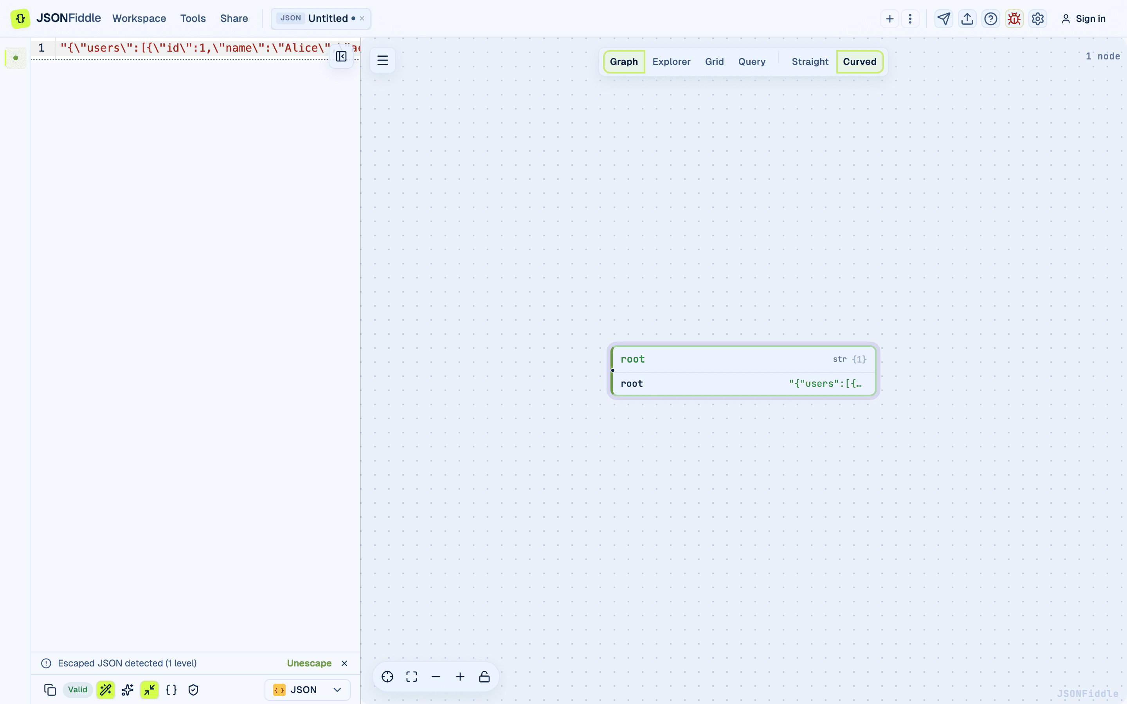The width and height of the screenshot is (1127, 704).
Task: Click line number 1 in gutter
Action: [41, 48]
